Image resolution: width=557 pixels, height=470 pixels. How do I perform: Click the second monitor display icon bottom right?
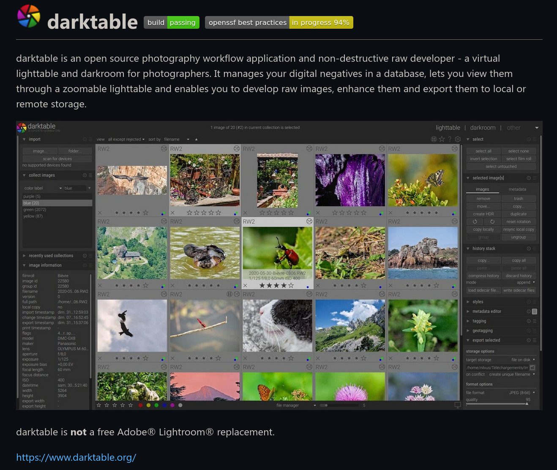pyautogui.click(x=457, y=404)
